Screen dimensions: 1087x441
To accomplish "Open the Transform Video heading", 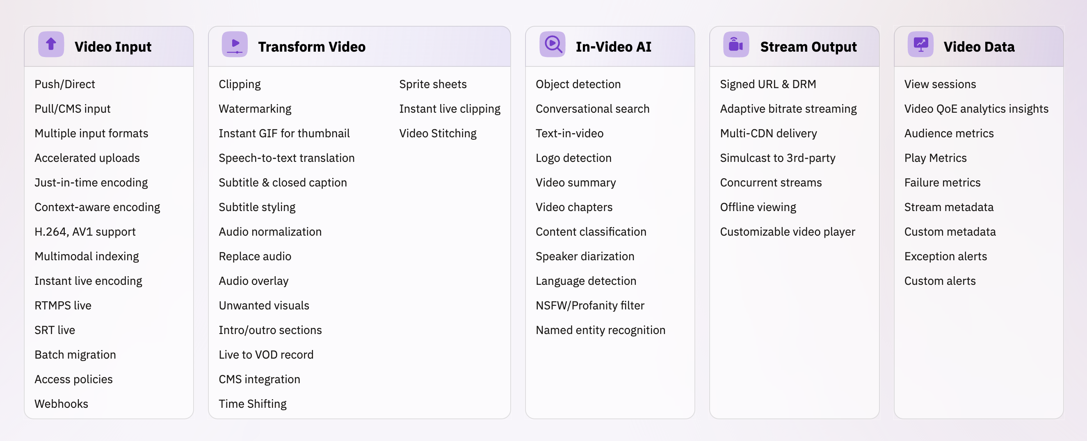I will click(x=312, y=47).
